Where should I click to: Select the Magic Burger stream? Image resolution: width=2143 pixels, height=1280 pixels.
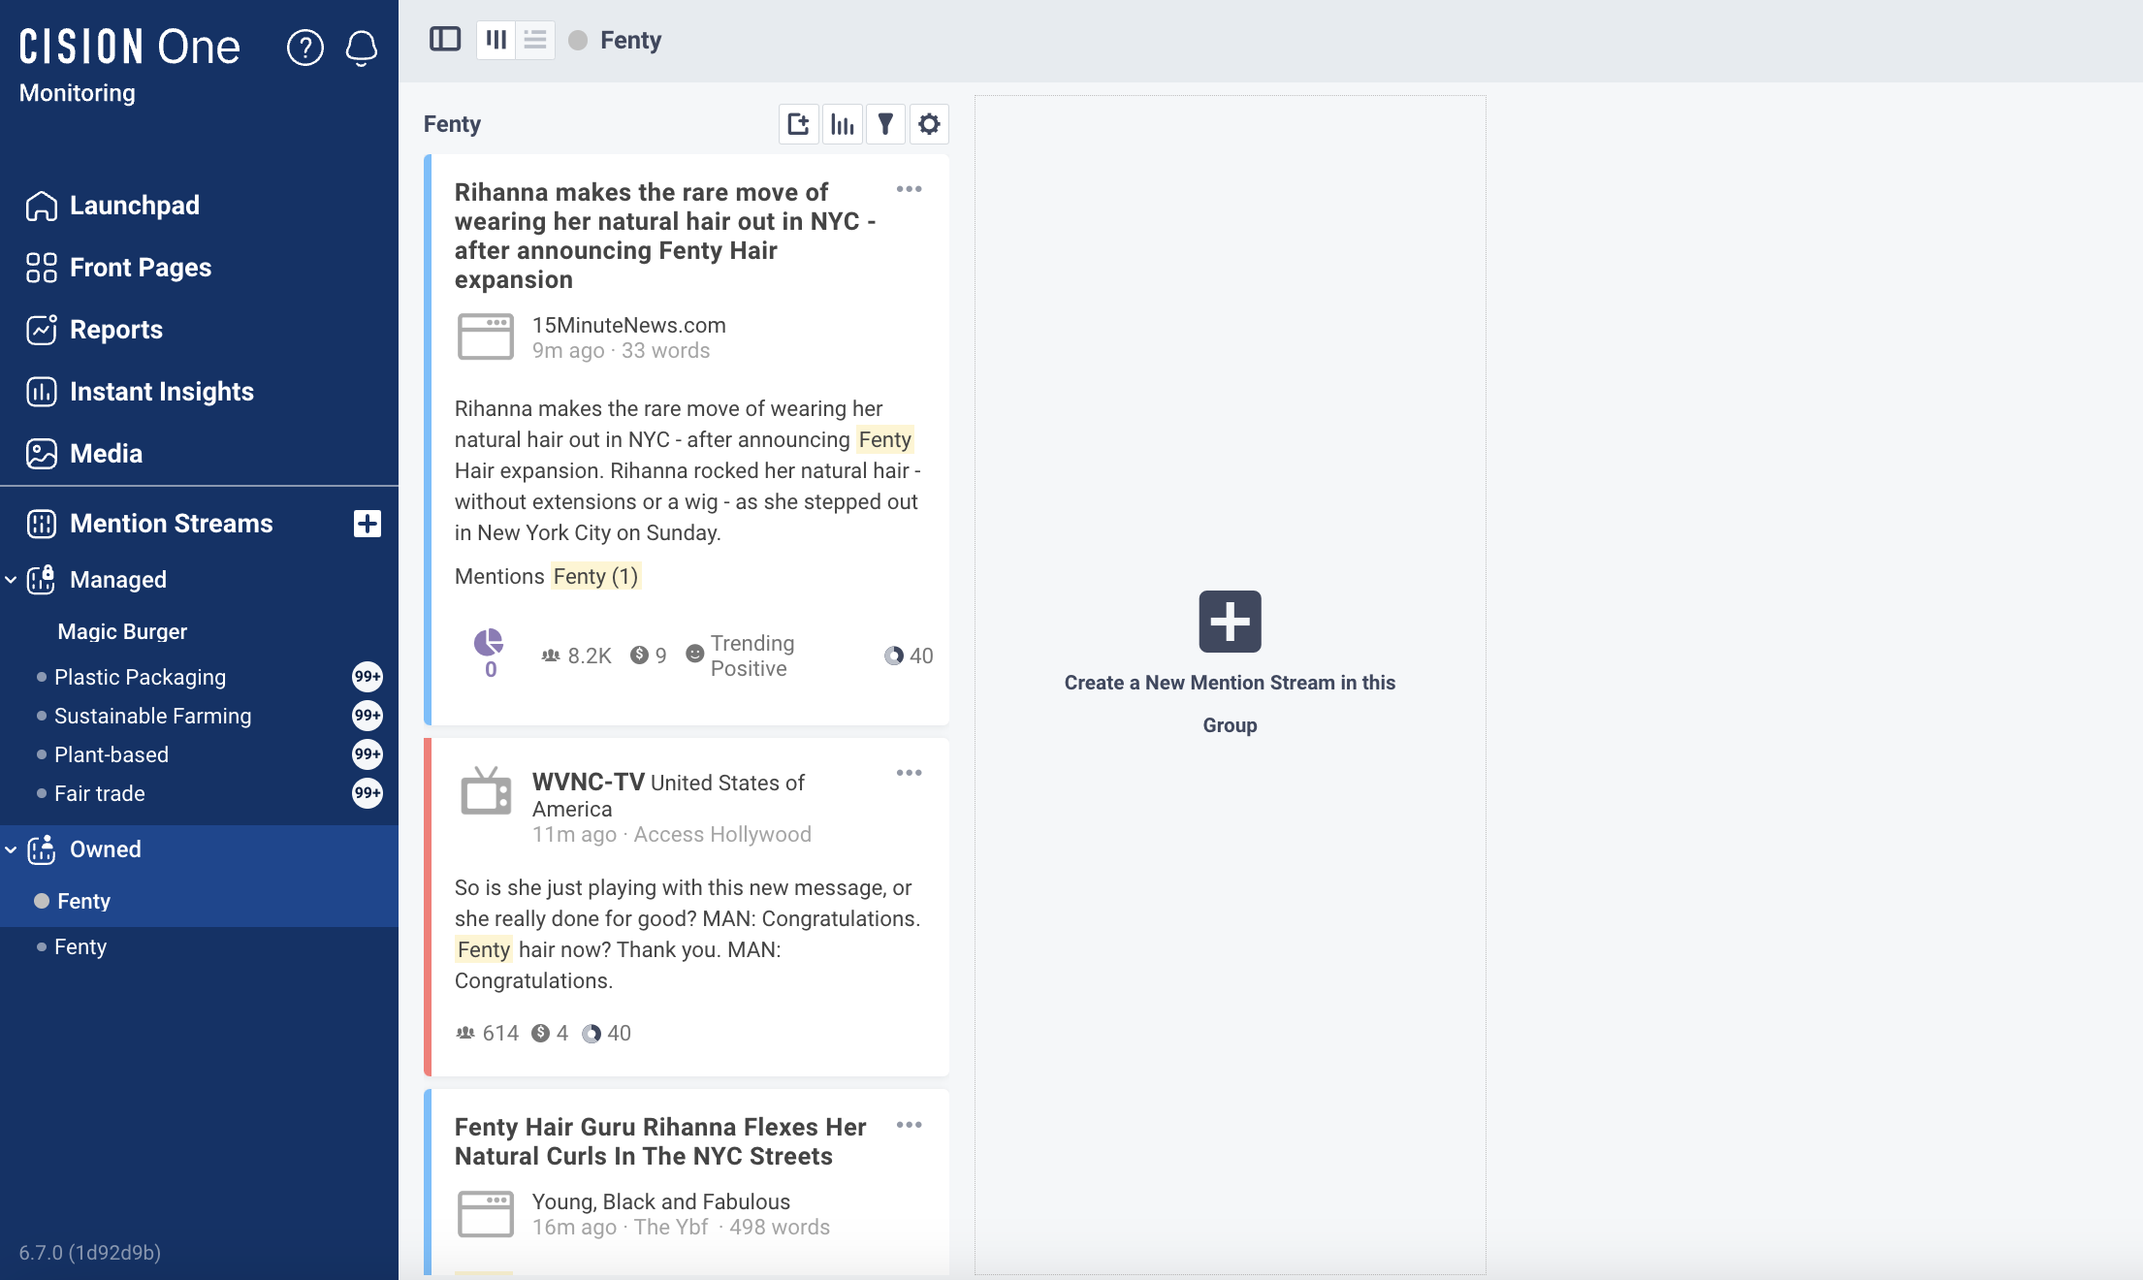coord(122,631)
